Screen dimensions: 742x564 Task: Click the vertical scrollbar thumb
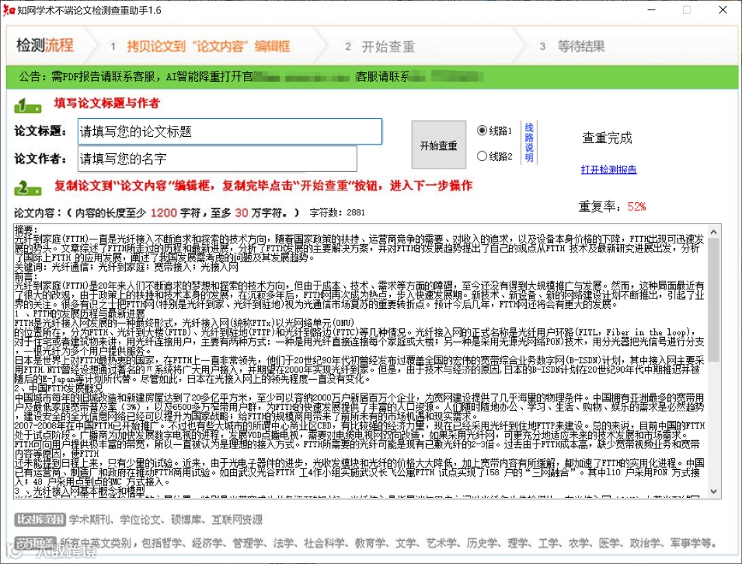[714, 300]
